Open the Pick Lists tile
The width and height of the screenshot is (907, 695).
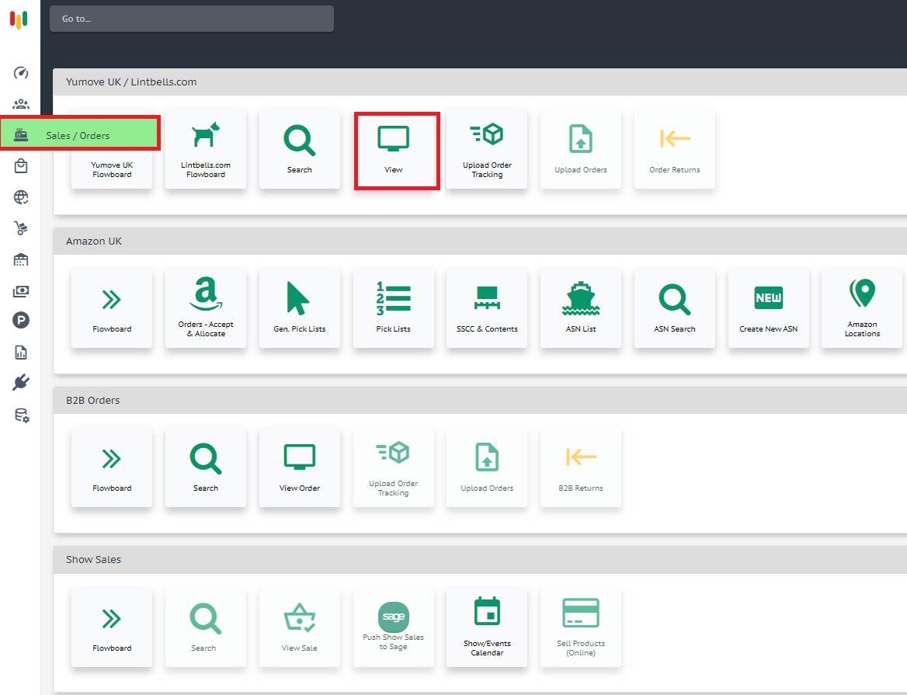tap(394, 308)
